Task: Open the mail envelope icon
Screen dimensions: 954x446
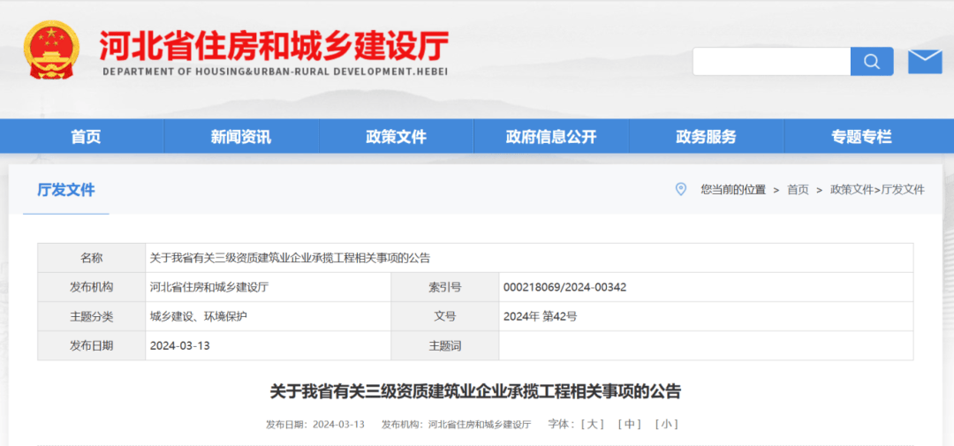Action: (925, 62)
